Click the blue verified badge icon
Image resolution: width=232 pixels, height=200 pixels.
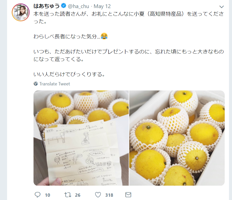(x=64, y=6)
